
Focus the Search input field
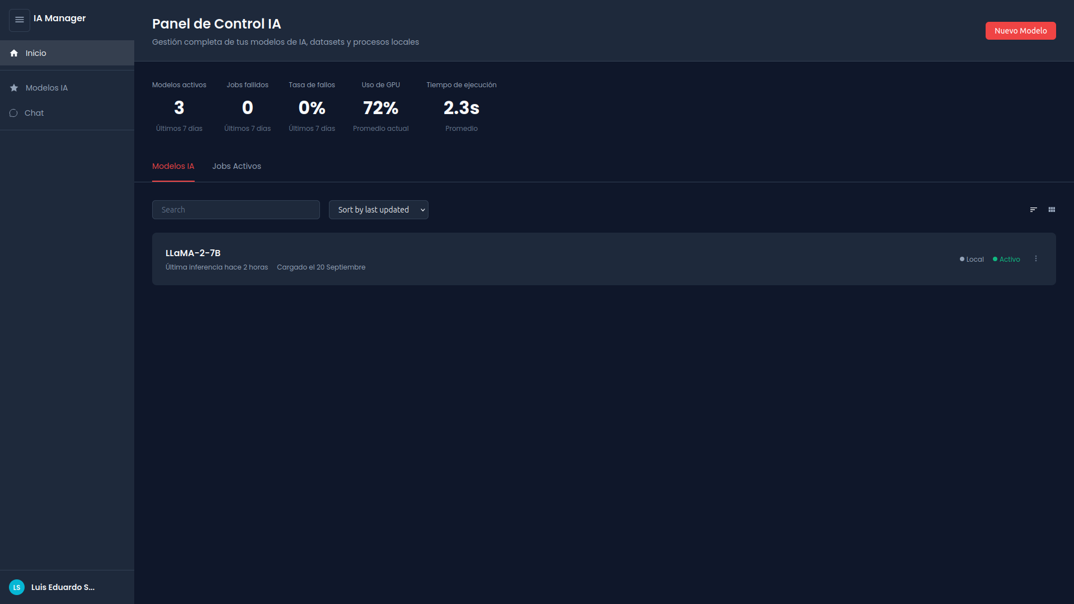pyautogui.click(x=235, y=210)
